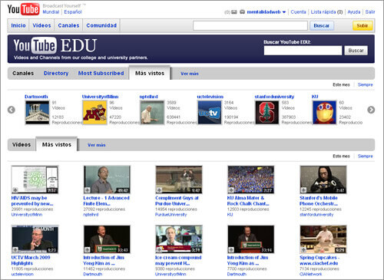384x280 pixels.
Task: Click Buscar button in YouTube EDU banner
Action: click(356, 51)
